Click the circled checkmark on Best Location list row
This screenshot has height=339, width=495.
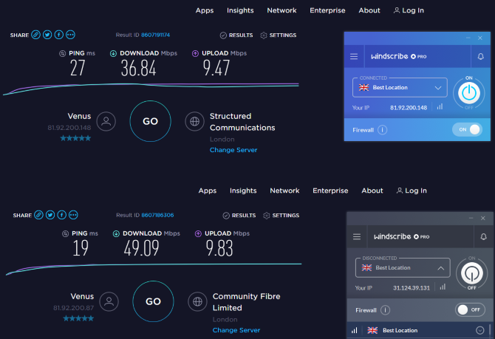pos(479,330)
